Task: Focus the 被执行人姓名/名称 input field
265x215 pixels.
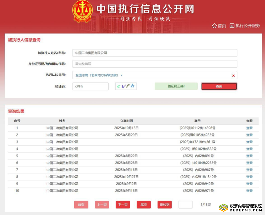Action: [155, 53]
